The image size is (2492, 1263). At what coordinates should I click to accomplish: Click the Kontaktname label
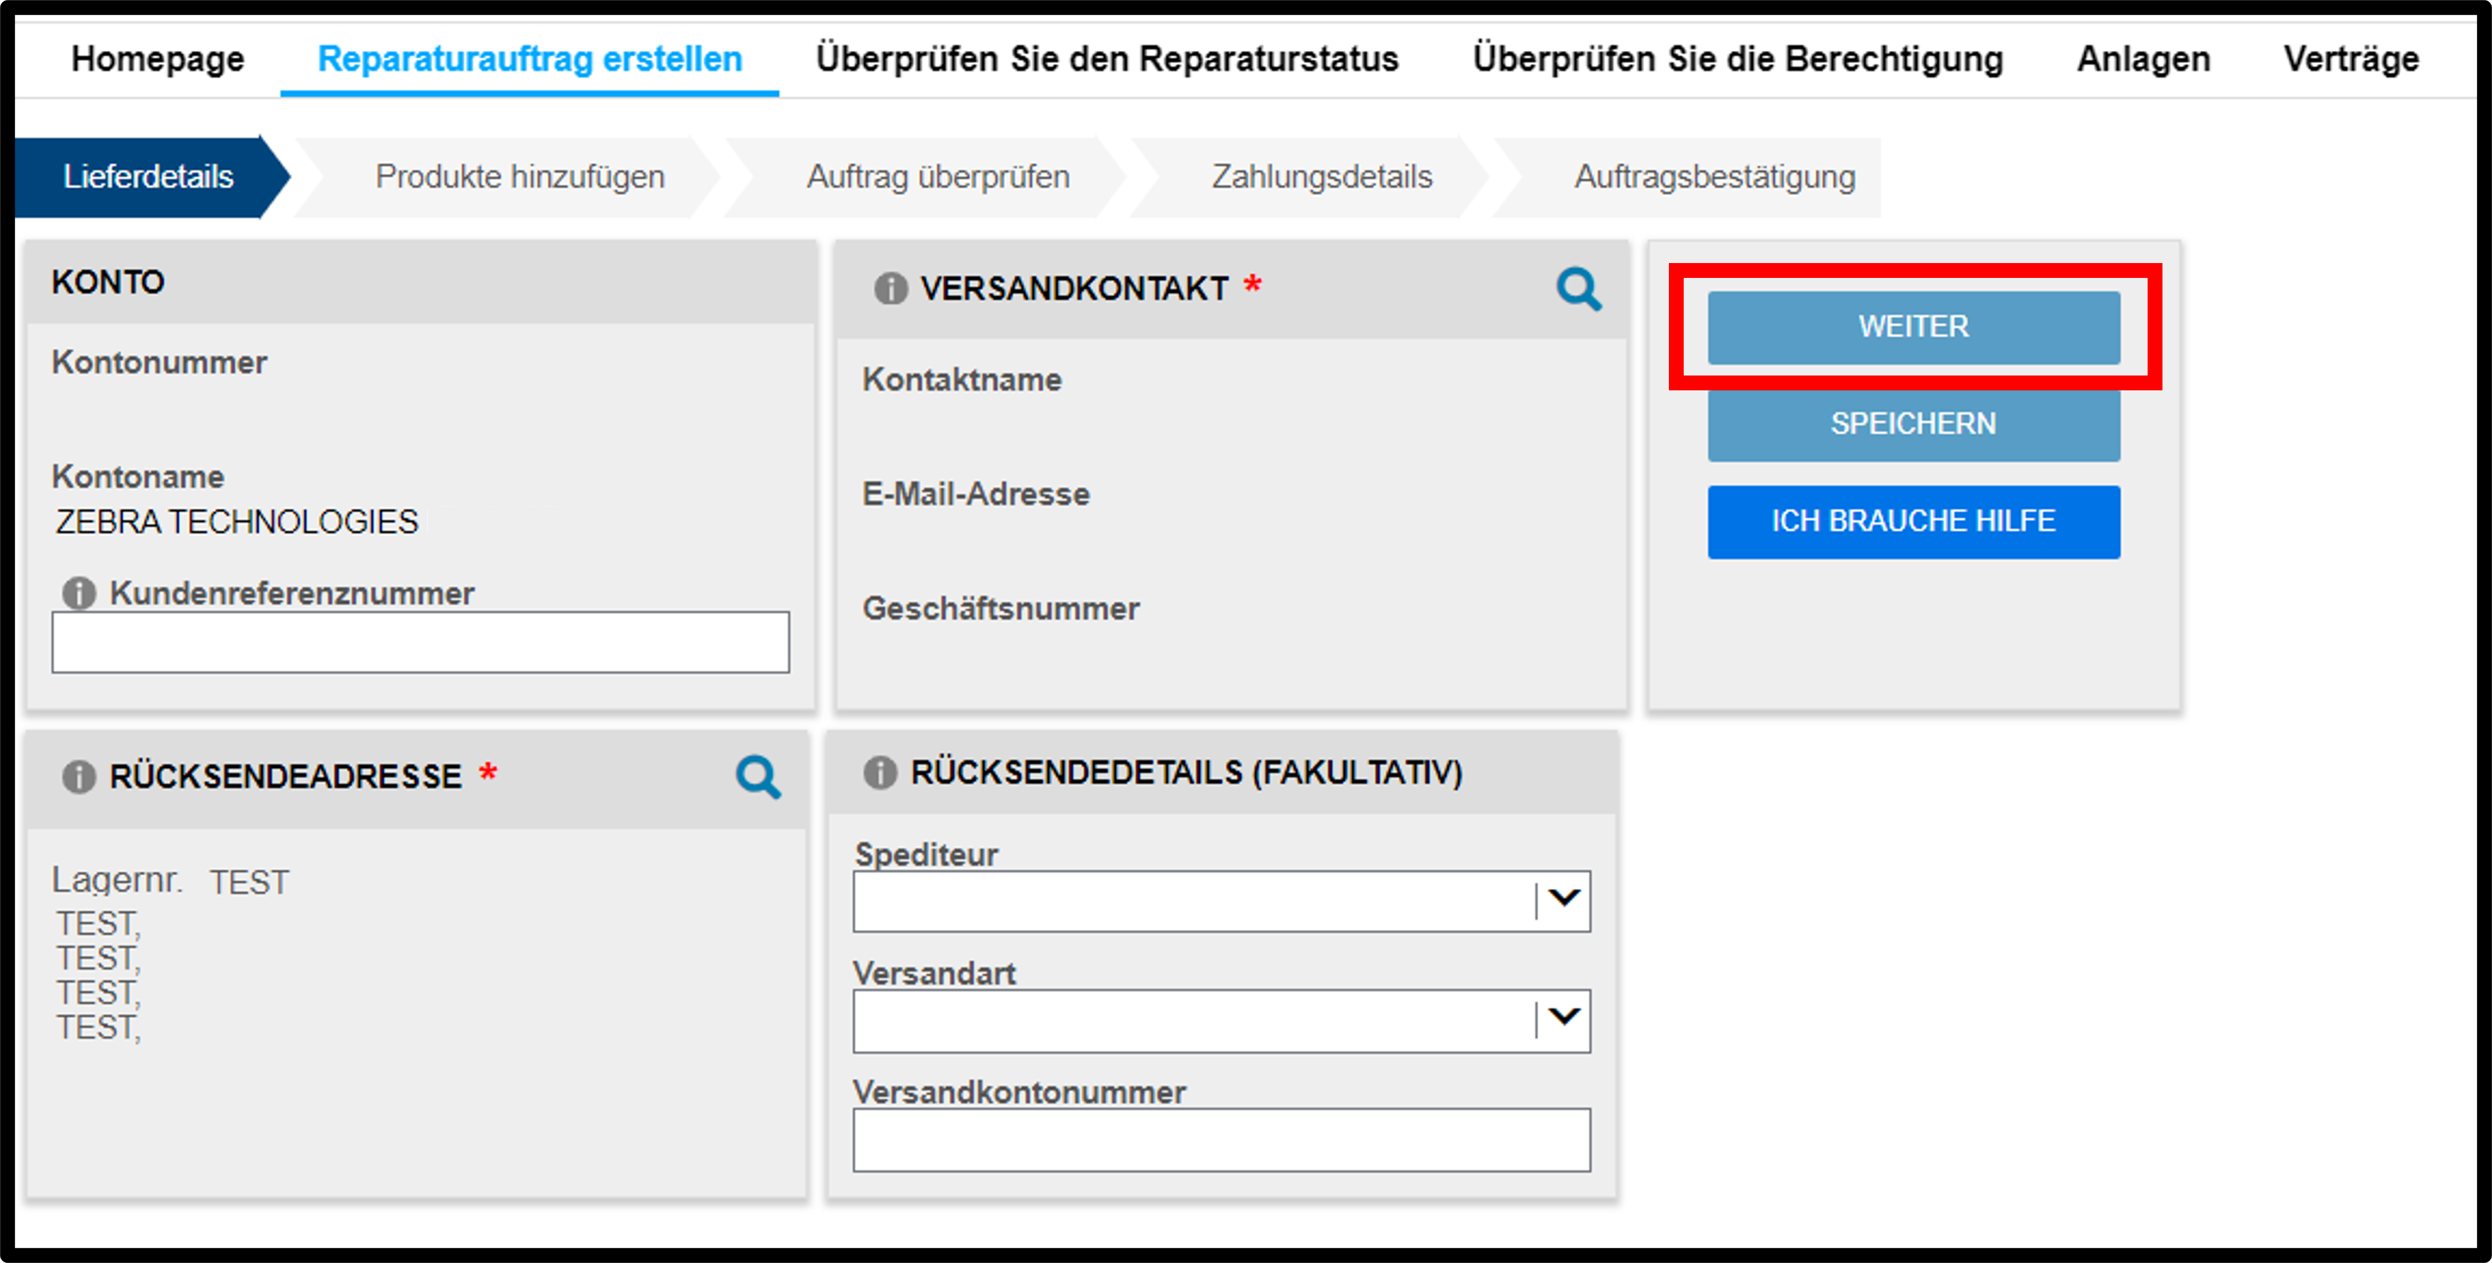tap(962, 380)
